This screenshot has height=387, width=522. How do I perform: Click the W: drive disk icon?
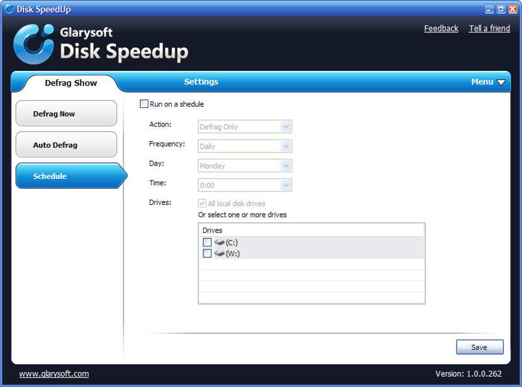pos(219,254)
